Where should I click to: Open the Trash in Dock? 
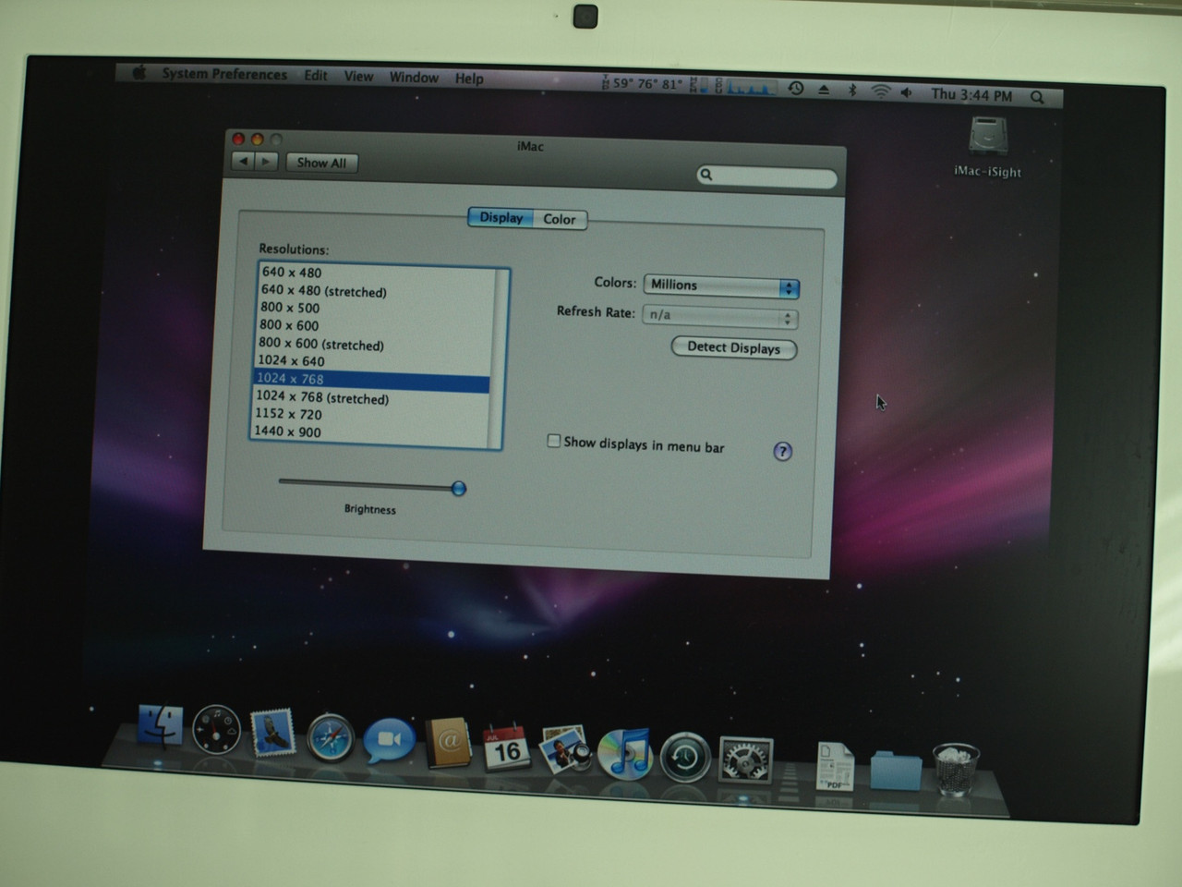pyautogui.click(x=956, y=771)
